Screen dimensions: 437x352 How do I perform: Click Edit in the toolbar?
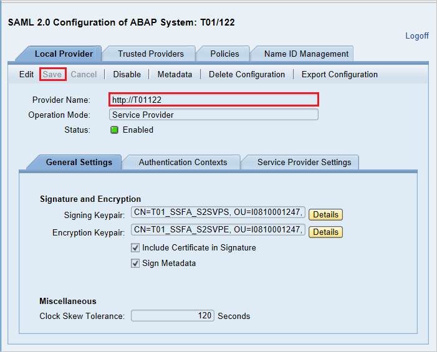[26, 74]
